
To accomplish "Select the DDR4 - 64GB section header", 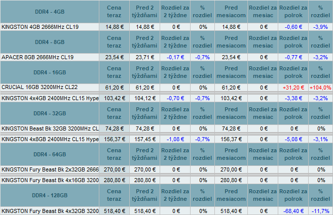I will pos(50,154).
